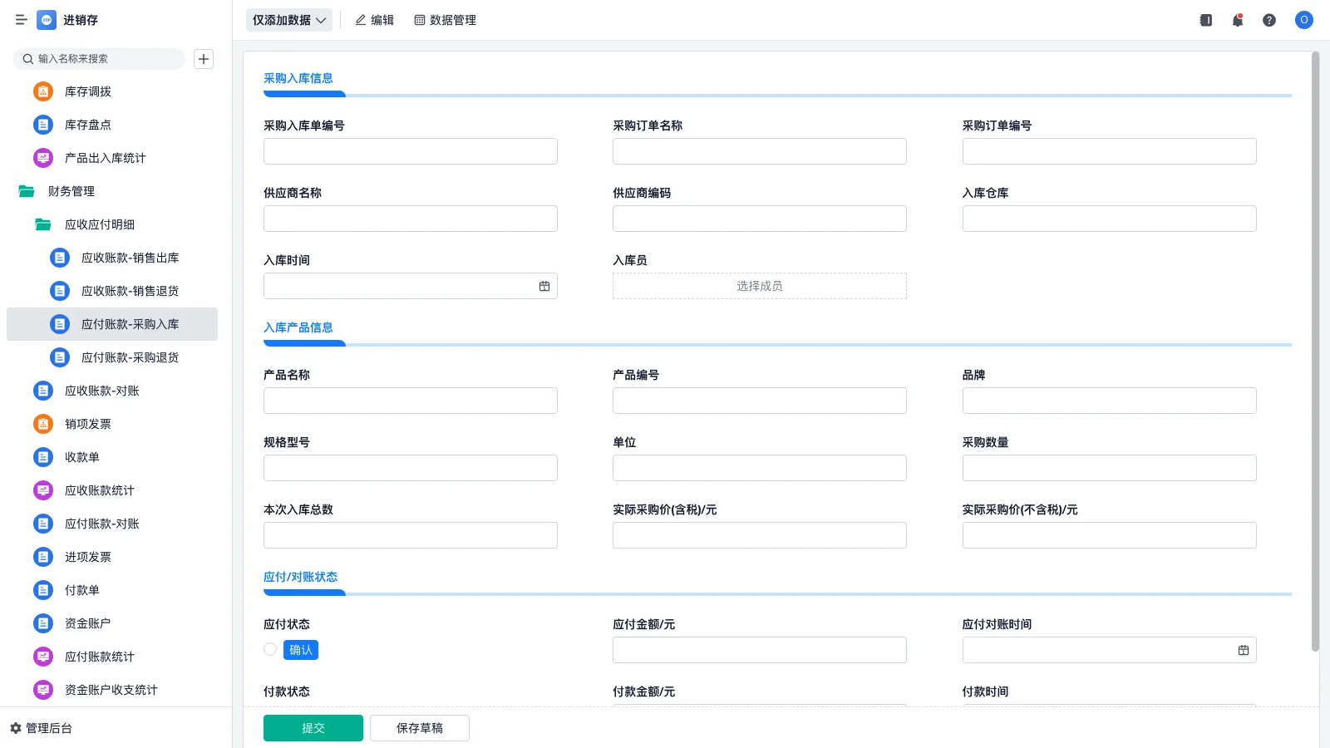Click the blue user avatar
The width and height of the screenshot is (1330, 748).
[1303, 20]
